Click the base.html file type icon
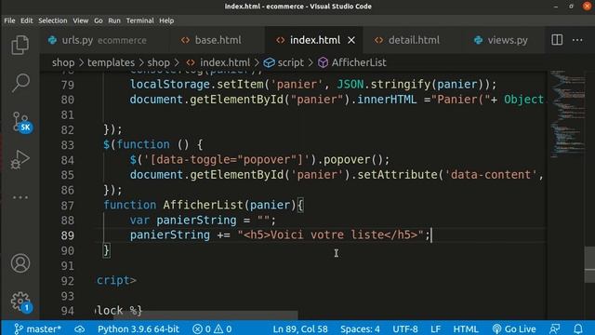 pos(185,40)
